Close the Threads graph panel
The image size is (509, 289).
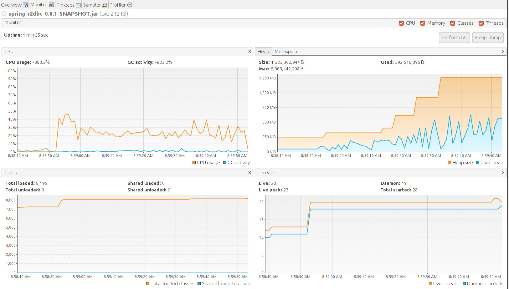pyautogui.click(x=503, y=173)
